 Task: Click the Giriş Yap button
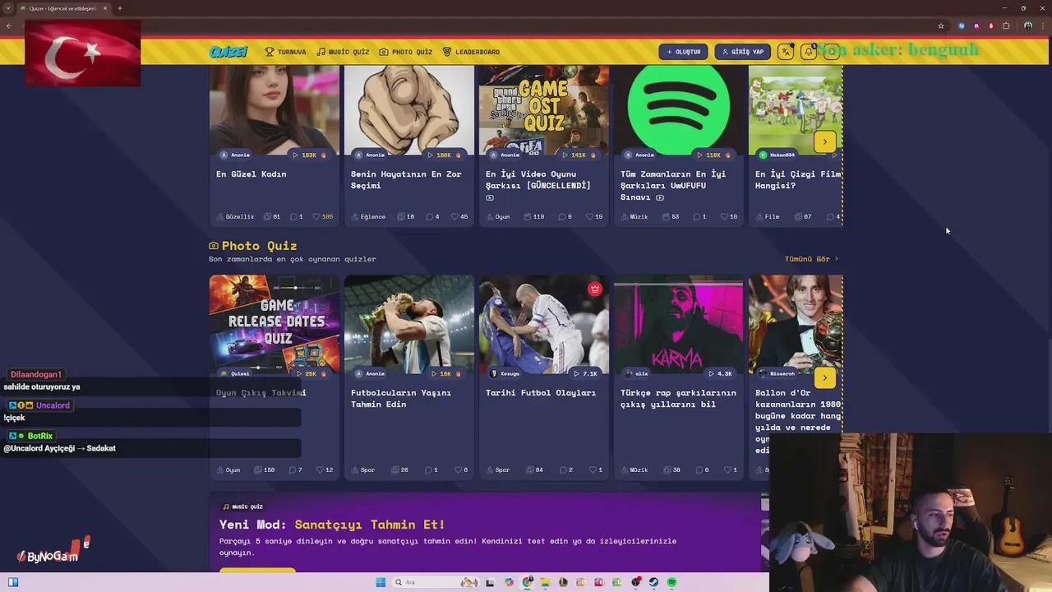(x=742, y=52)
